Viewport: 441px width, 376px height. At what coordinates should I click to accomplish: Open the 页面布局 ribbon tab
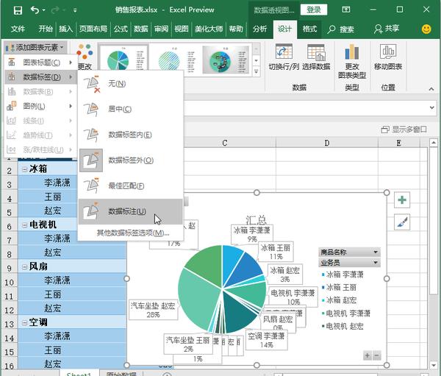93,29
